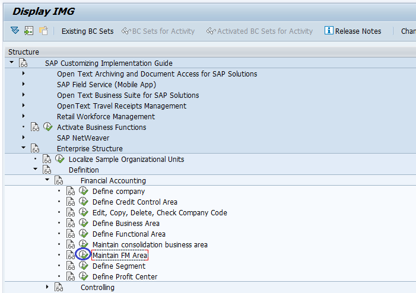This screenshot has width=416, height=293.
Task: Execute Define Profit Center activity icon
Action: (x=84, y=276)
